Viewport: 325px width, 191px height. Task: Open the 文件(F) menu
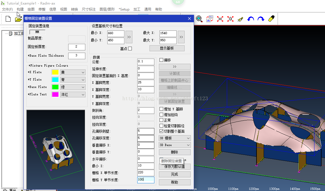(x=7, y=9)
